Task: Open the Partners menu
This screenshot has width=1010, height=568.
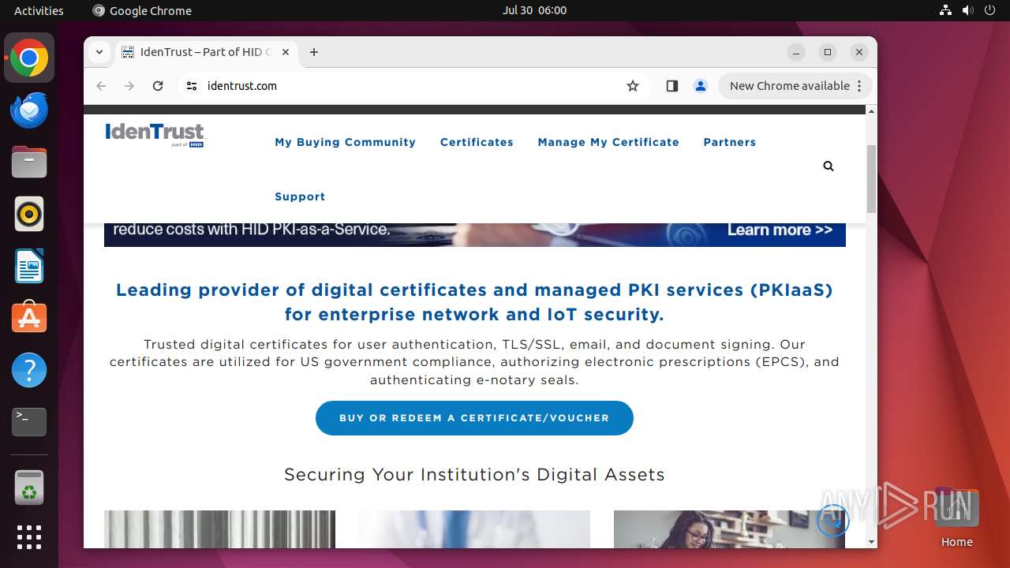Action: (x=730, y=142)
